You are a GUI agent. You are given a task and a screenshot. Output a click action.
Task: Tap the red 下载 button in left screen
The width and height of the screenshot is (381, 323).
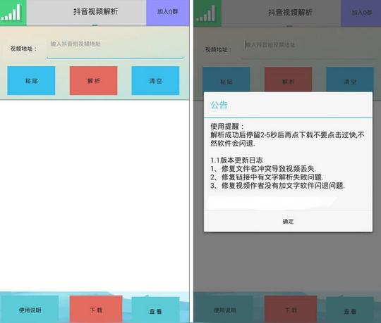pyautogui.click(x=96, y=310)
